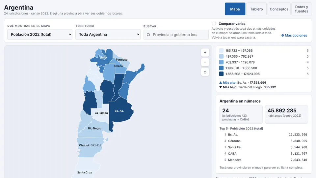
Task: Click the Más bajo Tierra del Fuego line
Action: [248, 87]
